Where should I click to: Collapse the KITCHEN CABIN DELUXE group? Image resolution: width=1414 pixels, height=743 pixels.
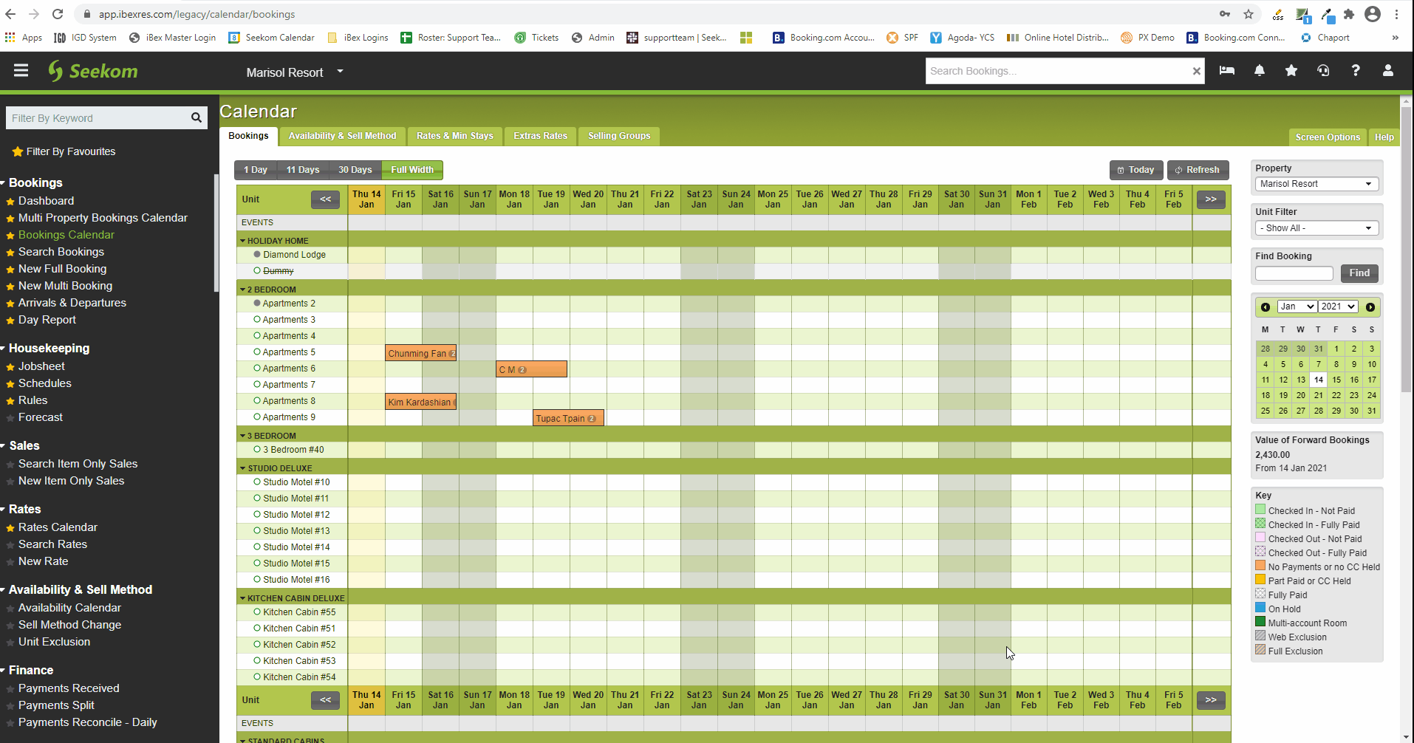tap(242, 598)
